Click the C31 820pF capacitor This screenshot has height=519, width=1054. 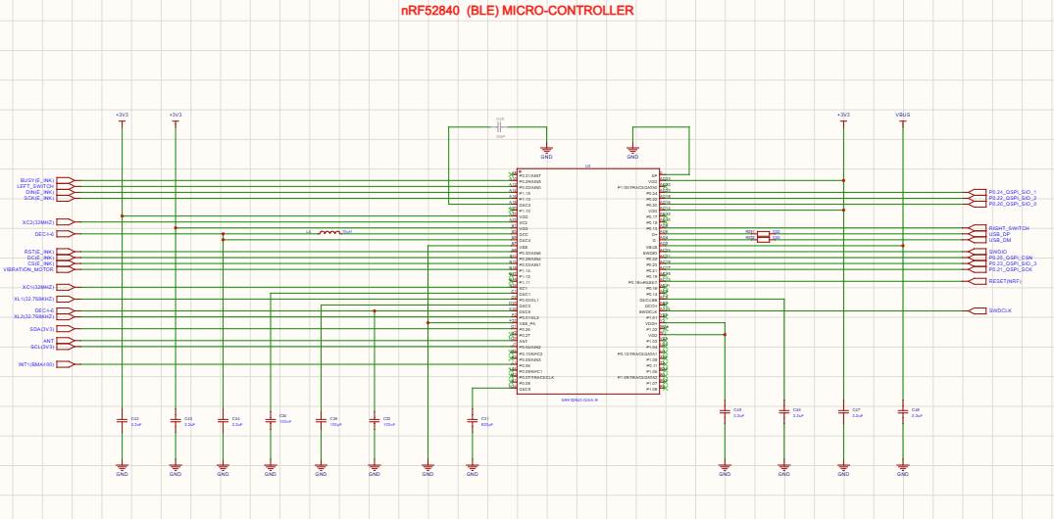[x=473, y=420]
